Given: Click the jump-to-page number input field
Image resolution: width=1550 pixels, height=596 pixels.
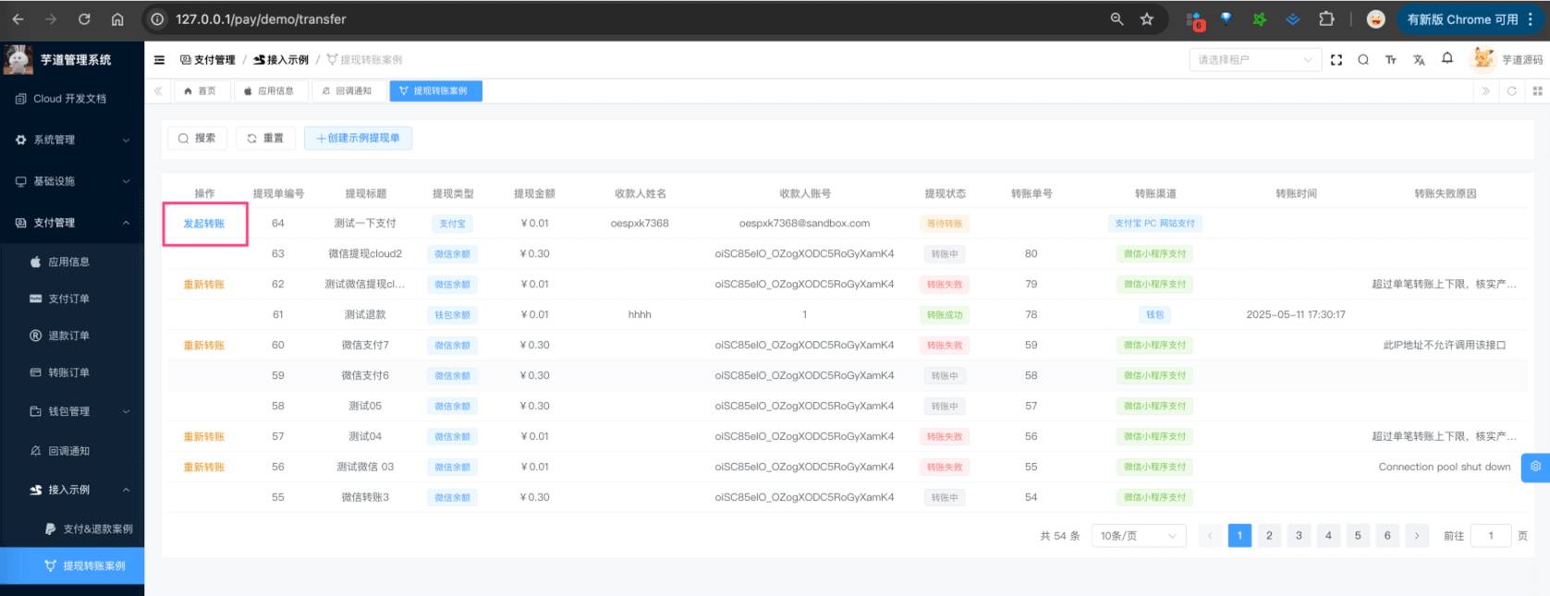Looking at the screenshot, I should [1490, 536].
